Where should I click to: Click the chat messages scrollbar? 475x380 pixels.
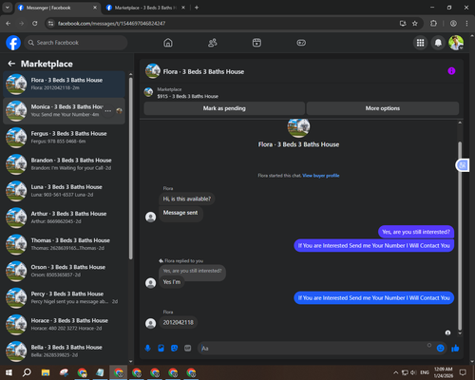pyautogui.click(x=460, y=236)
